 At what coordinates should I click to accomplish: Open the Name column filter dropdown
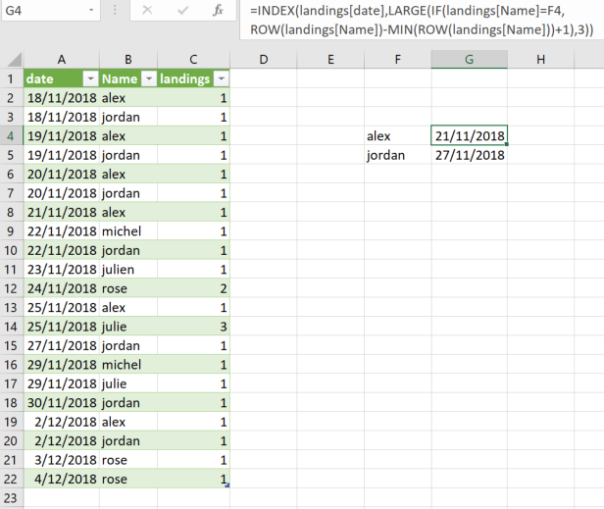tap(149, 79)
